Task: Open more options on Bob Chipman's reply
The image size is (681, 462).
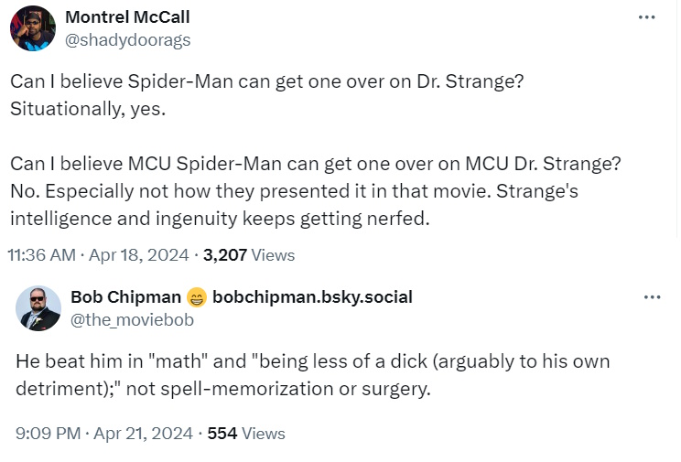Action: 652,297
